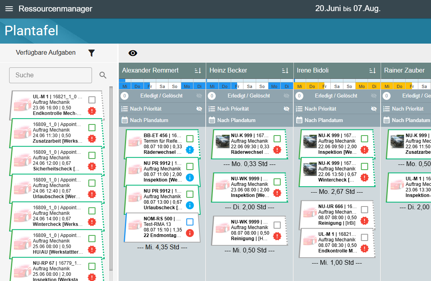Screen dimensions: 431x281
Task: Check the Sicherheitscheck task checkbox
Action: pyautogui.click(x=92, y=155)
